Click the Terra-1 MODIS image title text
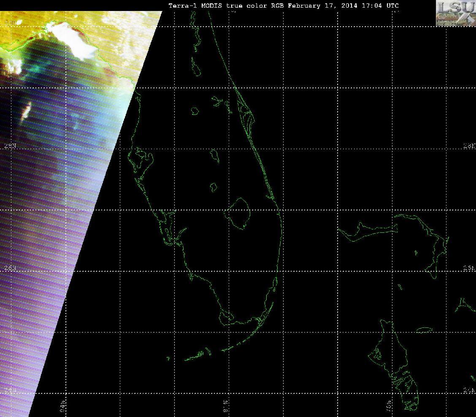476x417 pixels. (x=284, y=5)
